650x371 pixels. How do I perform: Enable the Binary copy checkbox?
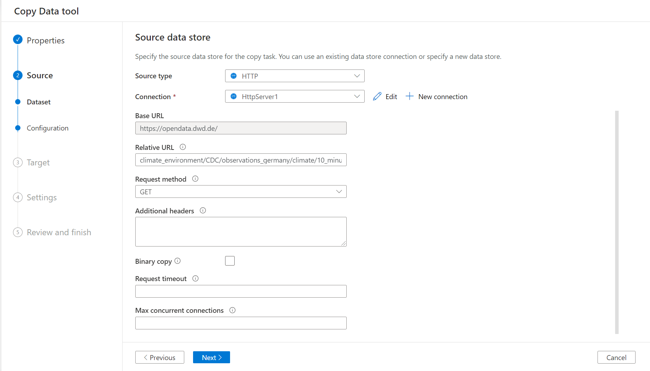click(230, 261)
